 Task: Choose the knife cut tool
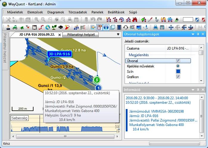point(150,20)
